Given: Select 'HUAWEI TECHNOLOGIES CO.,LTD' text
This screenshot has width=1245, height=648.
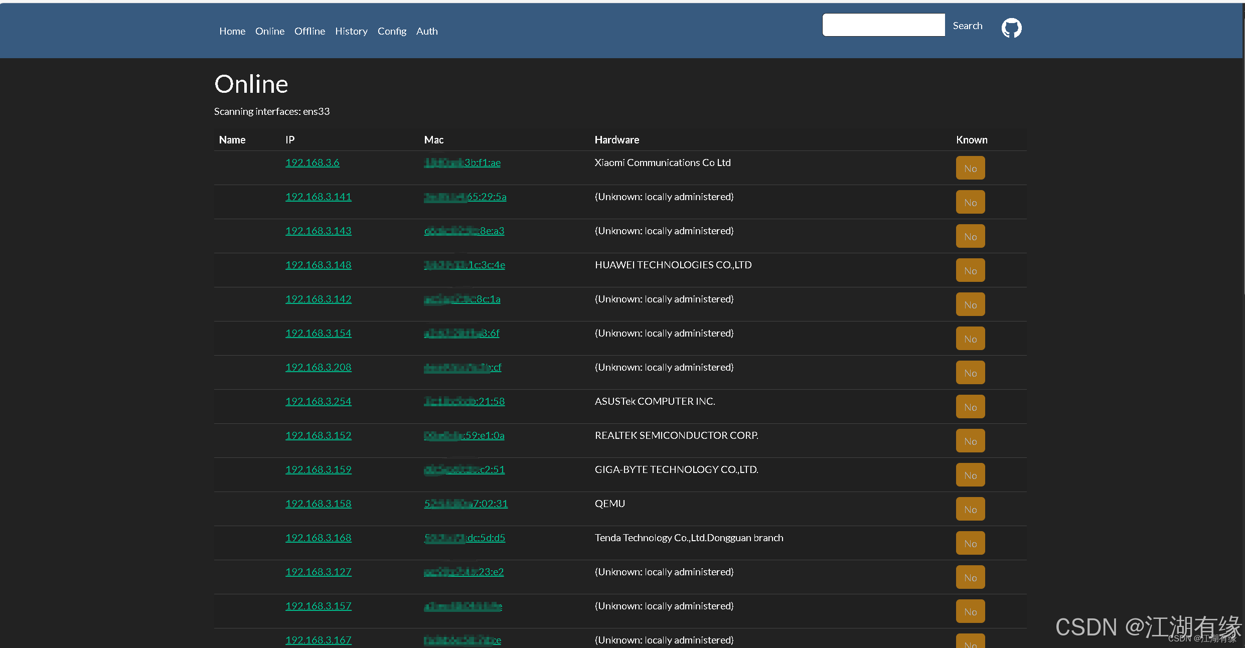Looking at the screenshot, I should 673,265.
